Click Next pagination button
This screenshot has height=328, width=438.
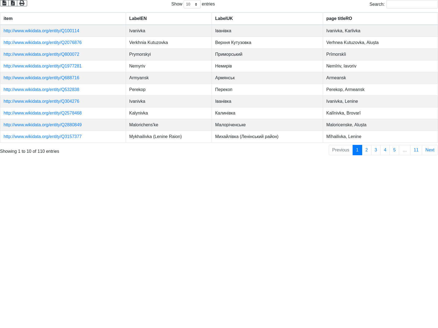pos(430,150)
